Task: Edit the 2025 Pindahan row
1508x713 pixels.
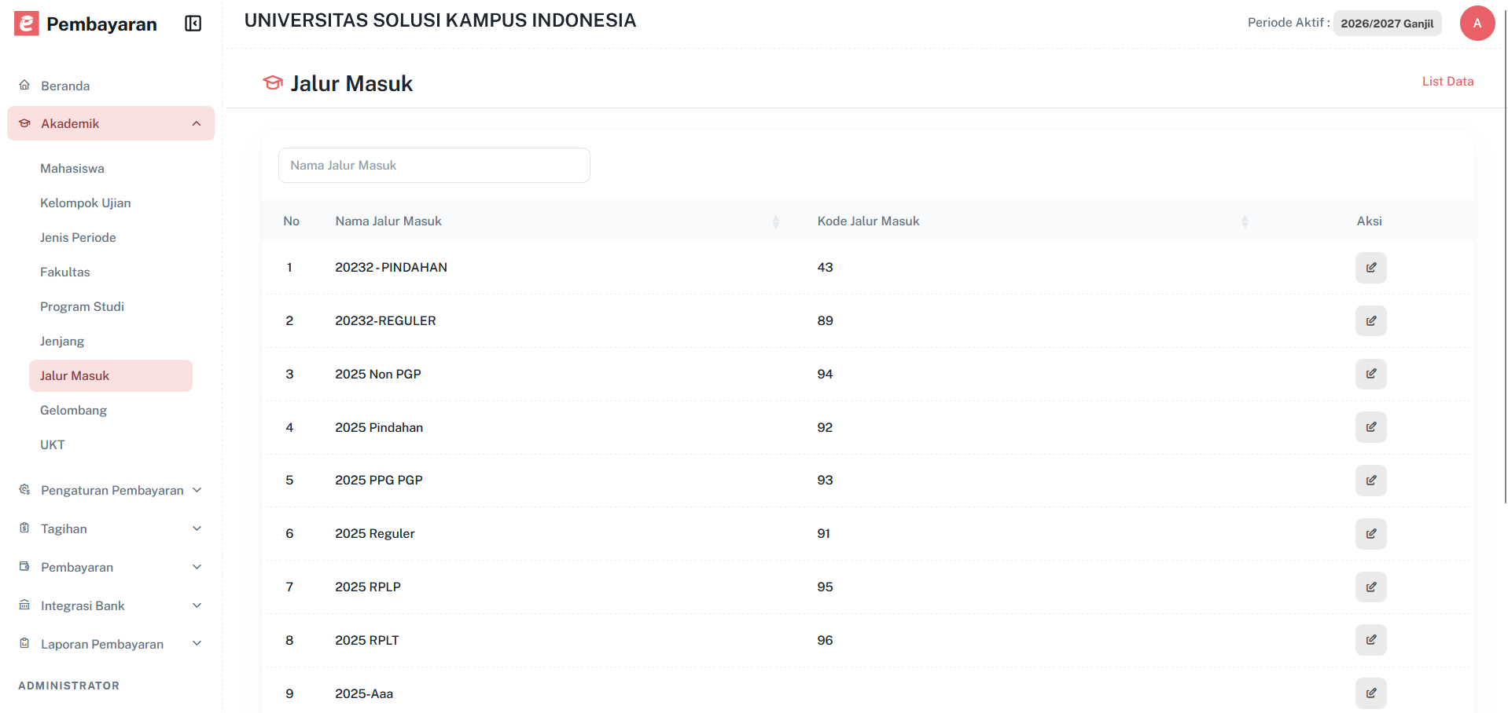Action: click(x=1370, y=427)
